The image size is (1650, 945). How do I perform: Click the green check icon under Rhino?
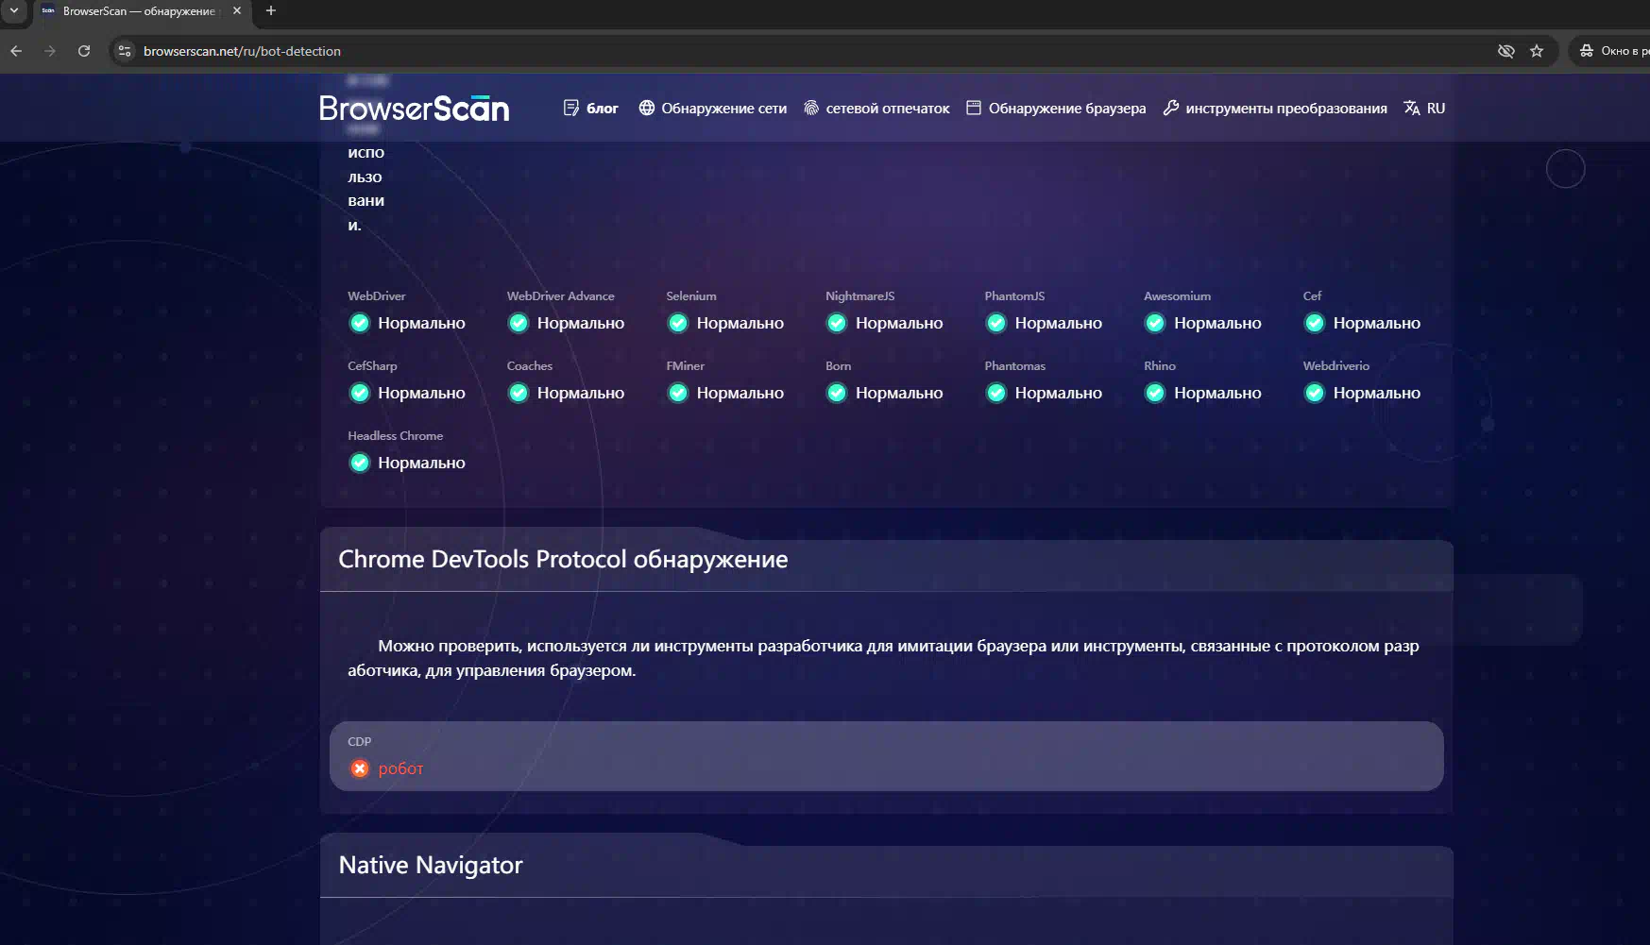1155,394
